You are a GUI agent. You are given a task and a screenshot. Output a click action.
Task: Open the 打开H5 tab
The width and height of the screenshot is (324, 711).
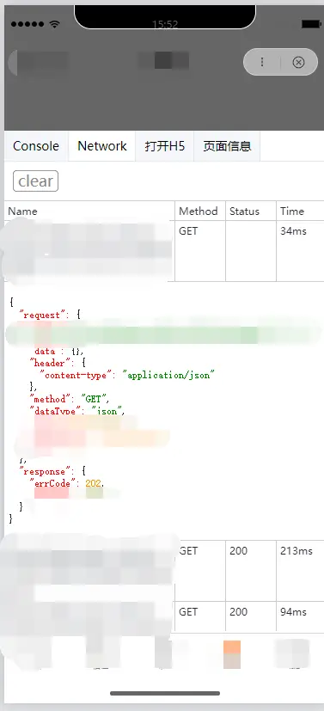coord(165,146)
